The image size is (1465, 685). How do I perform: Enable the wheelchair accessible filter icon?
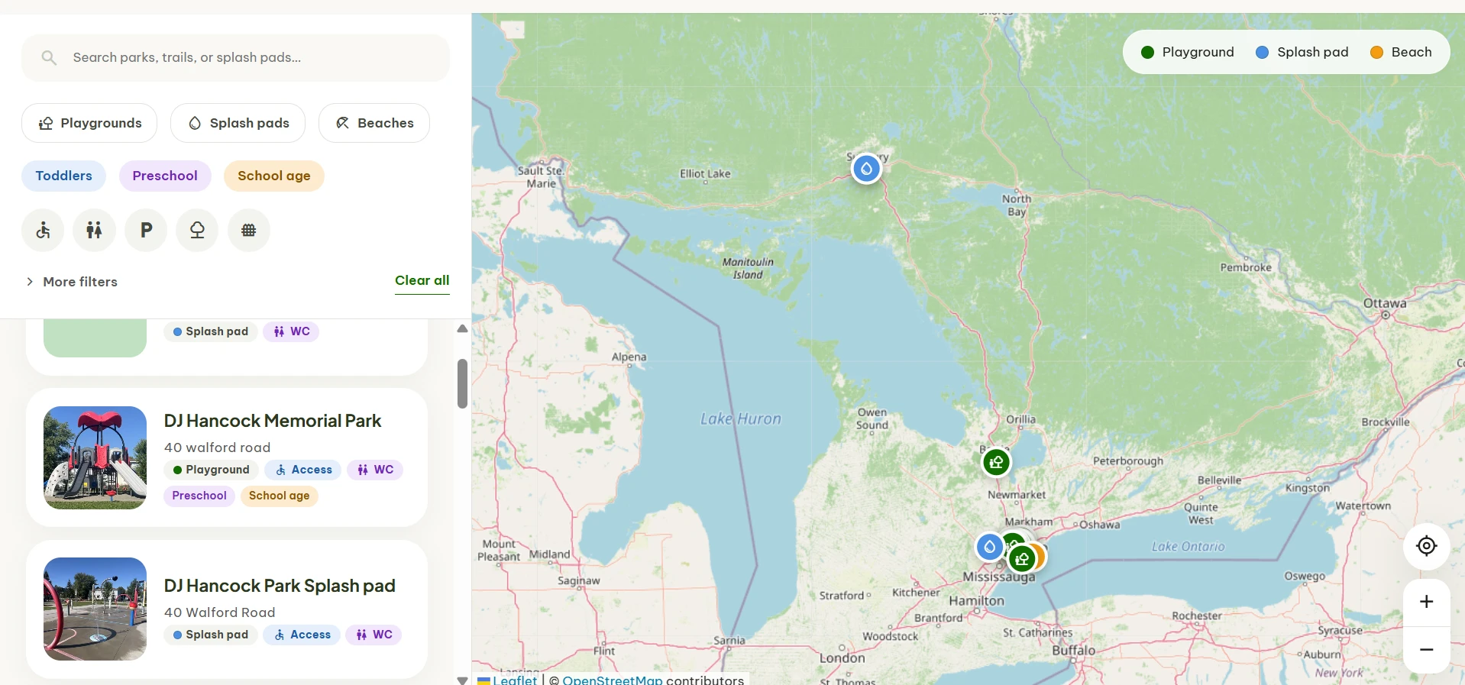(43, 230)
